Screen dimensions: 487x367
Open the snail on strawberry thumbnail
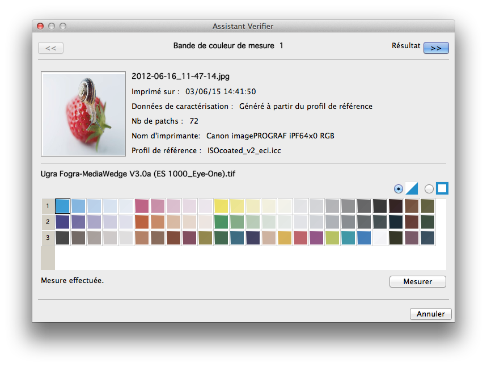(83, 114)
